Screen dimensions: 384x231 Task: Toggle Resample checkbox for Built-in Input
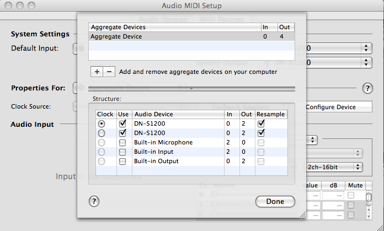[x=261, y=152]
